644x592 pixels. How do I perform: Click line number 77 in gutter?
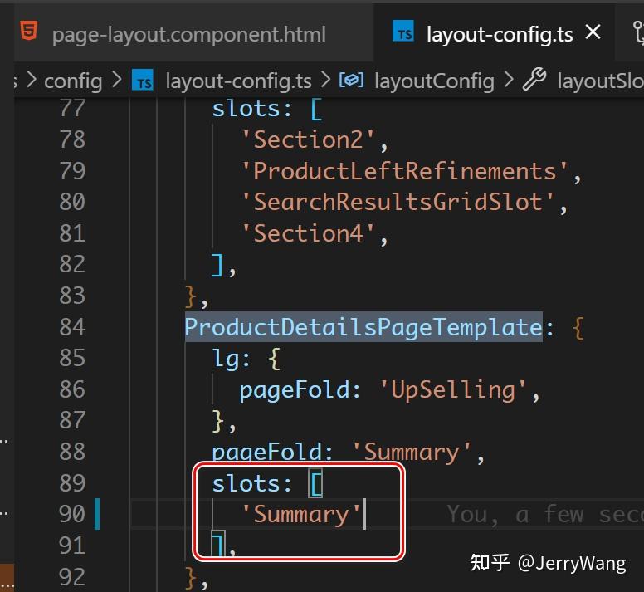(x=72, y=108)
